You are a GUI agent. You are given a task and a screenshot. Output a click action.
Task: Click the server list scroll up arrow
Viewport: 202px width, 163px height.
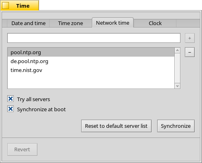pos(177,51)
